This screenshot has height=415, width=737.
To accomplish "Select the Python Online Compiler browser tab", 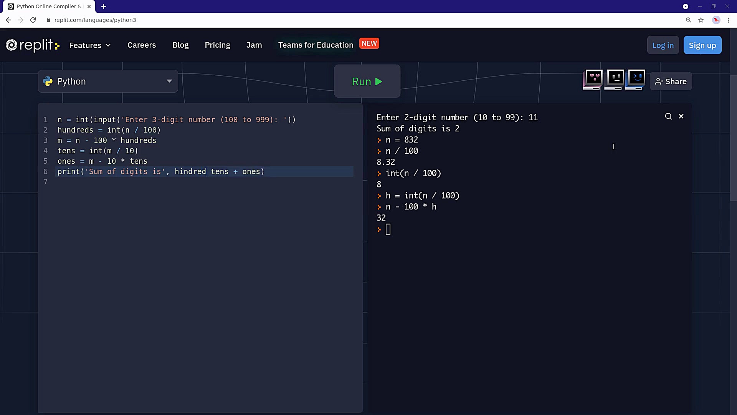I will pos(49,7).
